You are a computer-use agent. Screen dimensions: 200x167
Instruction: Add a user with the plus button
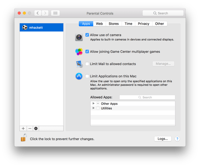(x=23, y=128)
